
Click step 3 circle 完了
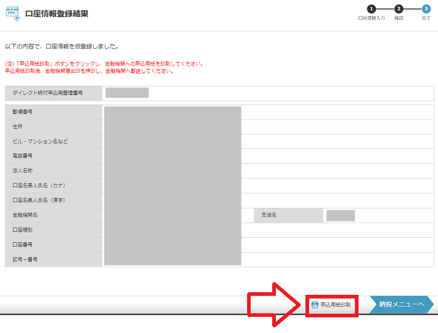coord(426,9)
